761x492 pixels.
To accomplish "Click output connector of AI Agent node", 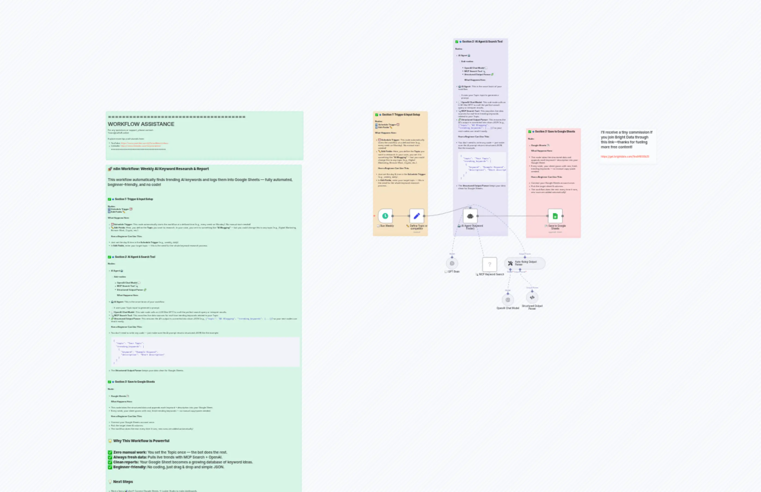I will point(477,216).
